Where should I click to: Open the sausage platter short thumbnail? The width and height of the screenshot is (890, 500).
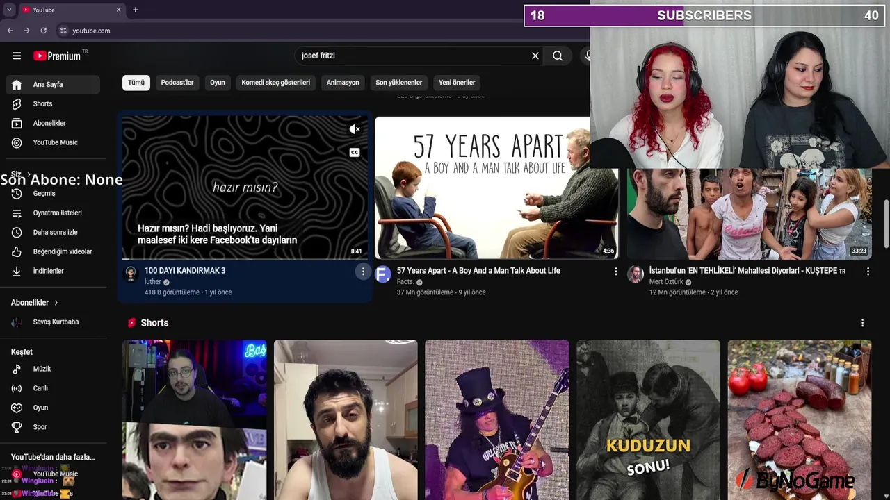(800, 420)
